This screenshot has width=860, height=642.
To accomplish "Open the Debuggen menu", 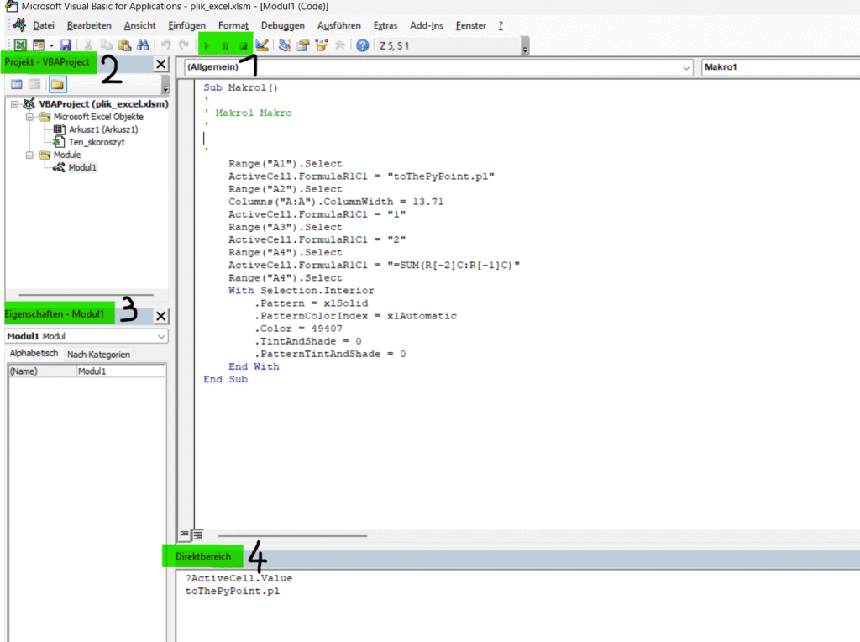I will tap(282, 26).
